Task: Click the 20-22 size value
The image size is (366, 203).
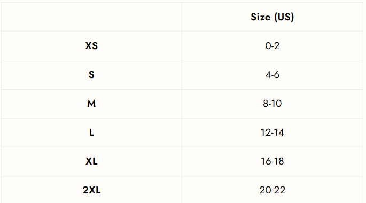Action: [x=272, y=190]
